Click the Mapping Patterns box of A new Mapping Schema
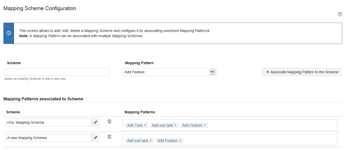This screenshot has height=150, width=345. [260, 140]
